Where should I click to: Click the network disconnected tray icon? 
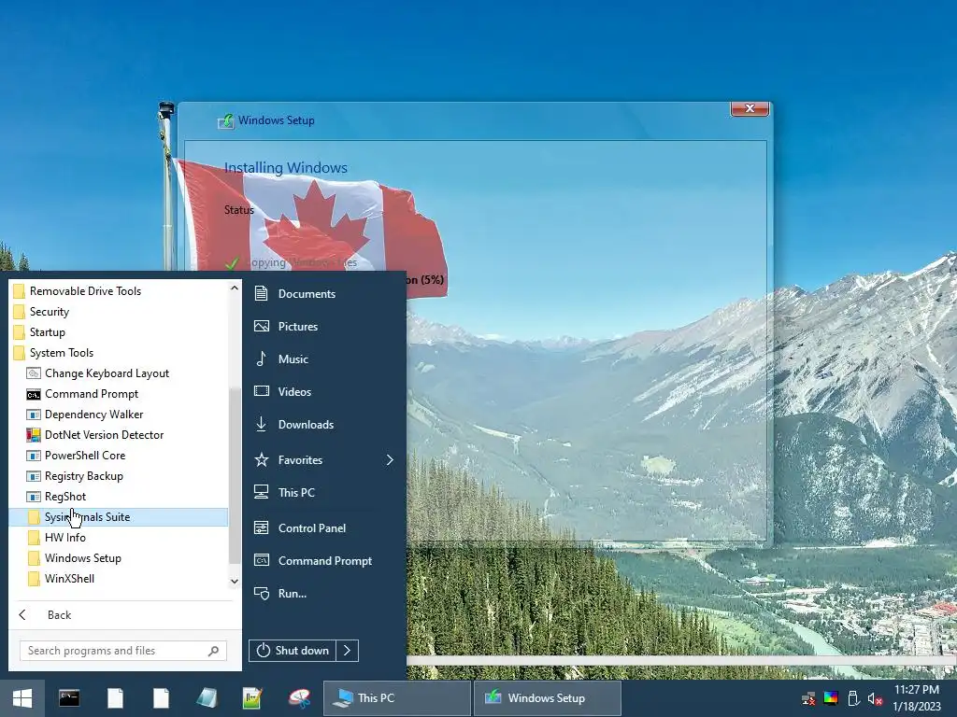point(808,698)
